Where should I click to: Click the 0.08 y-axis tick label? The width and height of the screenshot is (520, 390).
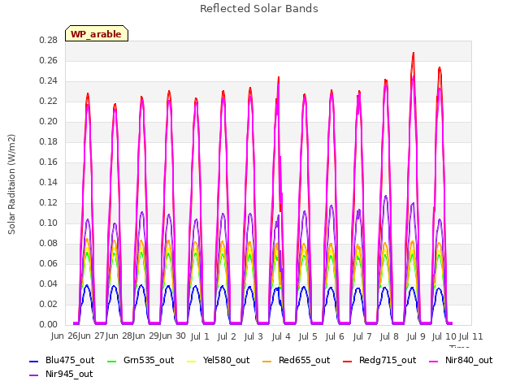pos(48,243)
